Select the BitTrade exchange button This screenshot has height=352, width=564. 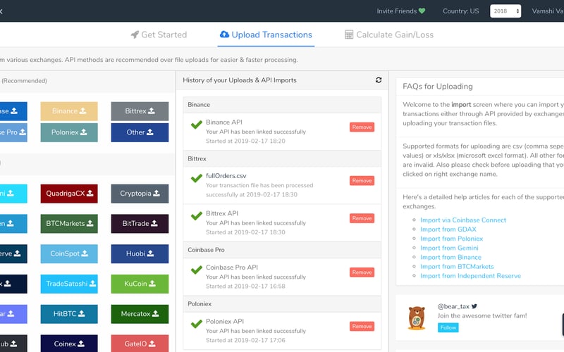pyautogui.click(x=140, y=223)
